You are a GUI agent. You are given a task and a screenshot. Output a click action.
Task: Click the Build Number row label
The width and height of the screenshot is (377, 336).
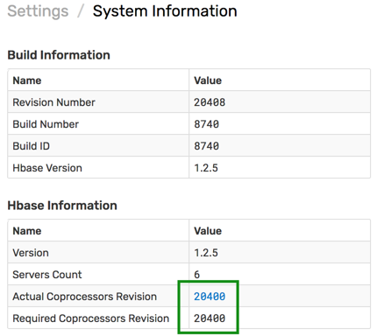click(46, 124)
